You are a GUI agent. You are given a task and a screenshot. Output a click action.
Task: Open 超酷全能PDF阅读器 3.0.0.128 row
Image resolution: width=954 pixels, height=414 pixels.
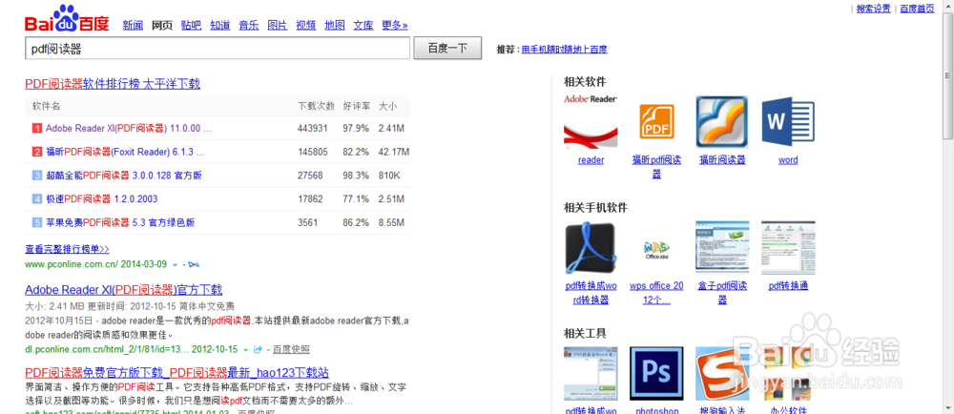tap(123, 176)
